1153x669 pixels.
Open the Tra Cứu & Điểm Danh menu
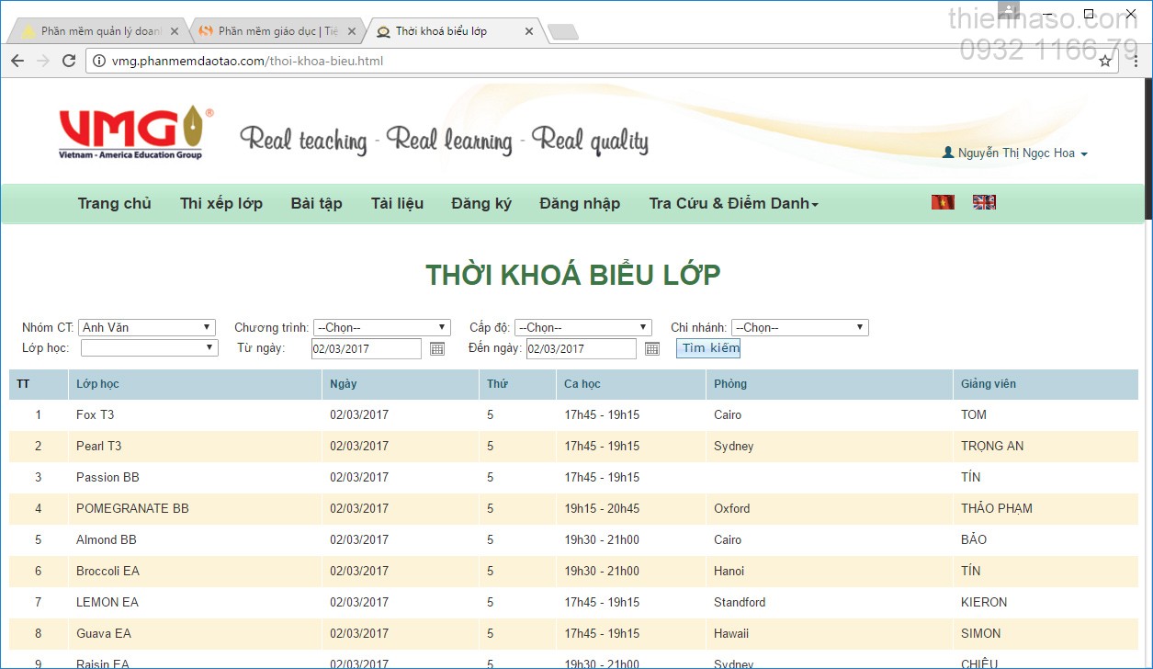coord(733,203)
